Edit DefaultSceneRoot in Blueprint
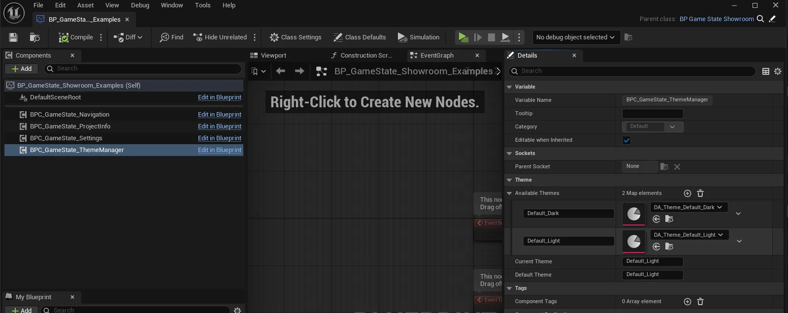Screen dimensions: 788x313 (220, 97)
